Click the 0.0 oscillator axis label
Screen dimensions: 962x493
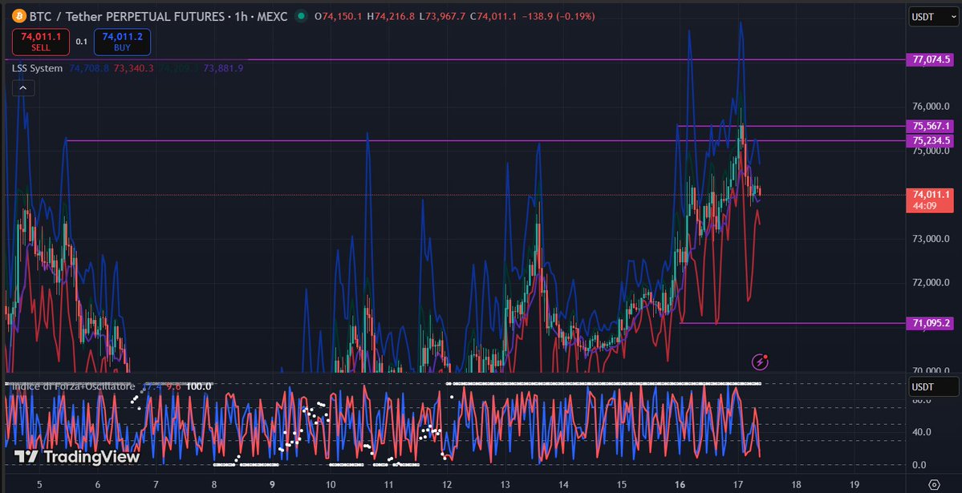pos(919,465)
